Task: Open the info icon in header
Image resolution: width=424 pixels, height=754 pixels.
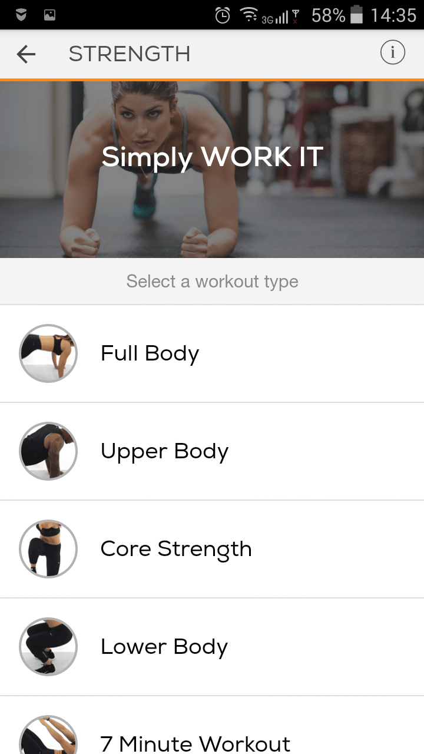Action: tap(393, 53)
